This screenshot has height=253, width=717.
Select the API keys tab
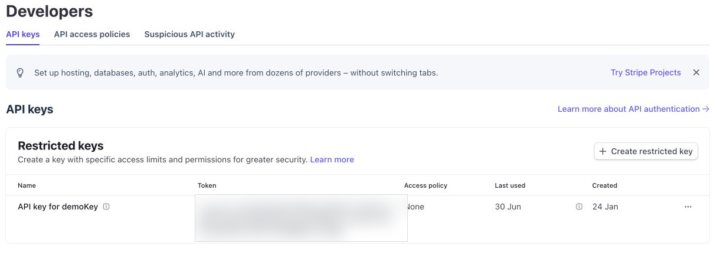pyautogui.click(x=23, y=34)
